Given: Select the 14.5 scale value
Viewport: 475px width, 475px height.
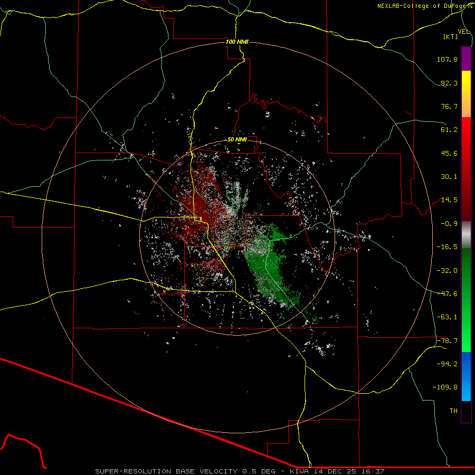Looking at the screenshot, I should 449,200.
